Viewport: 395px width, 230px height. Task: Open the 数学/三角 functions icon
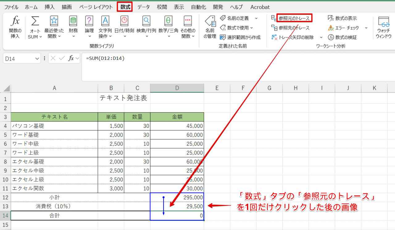point(168,21)
